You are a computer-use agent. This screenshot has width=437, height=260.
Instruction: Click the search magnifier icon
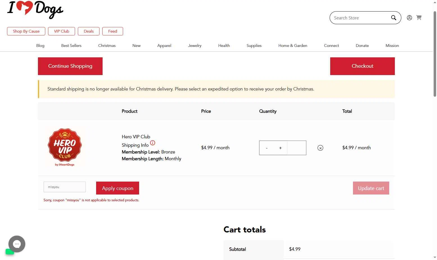(393, 18)
